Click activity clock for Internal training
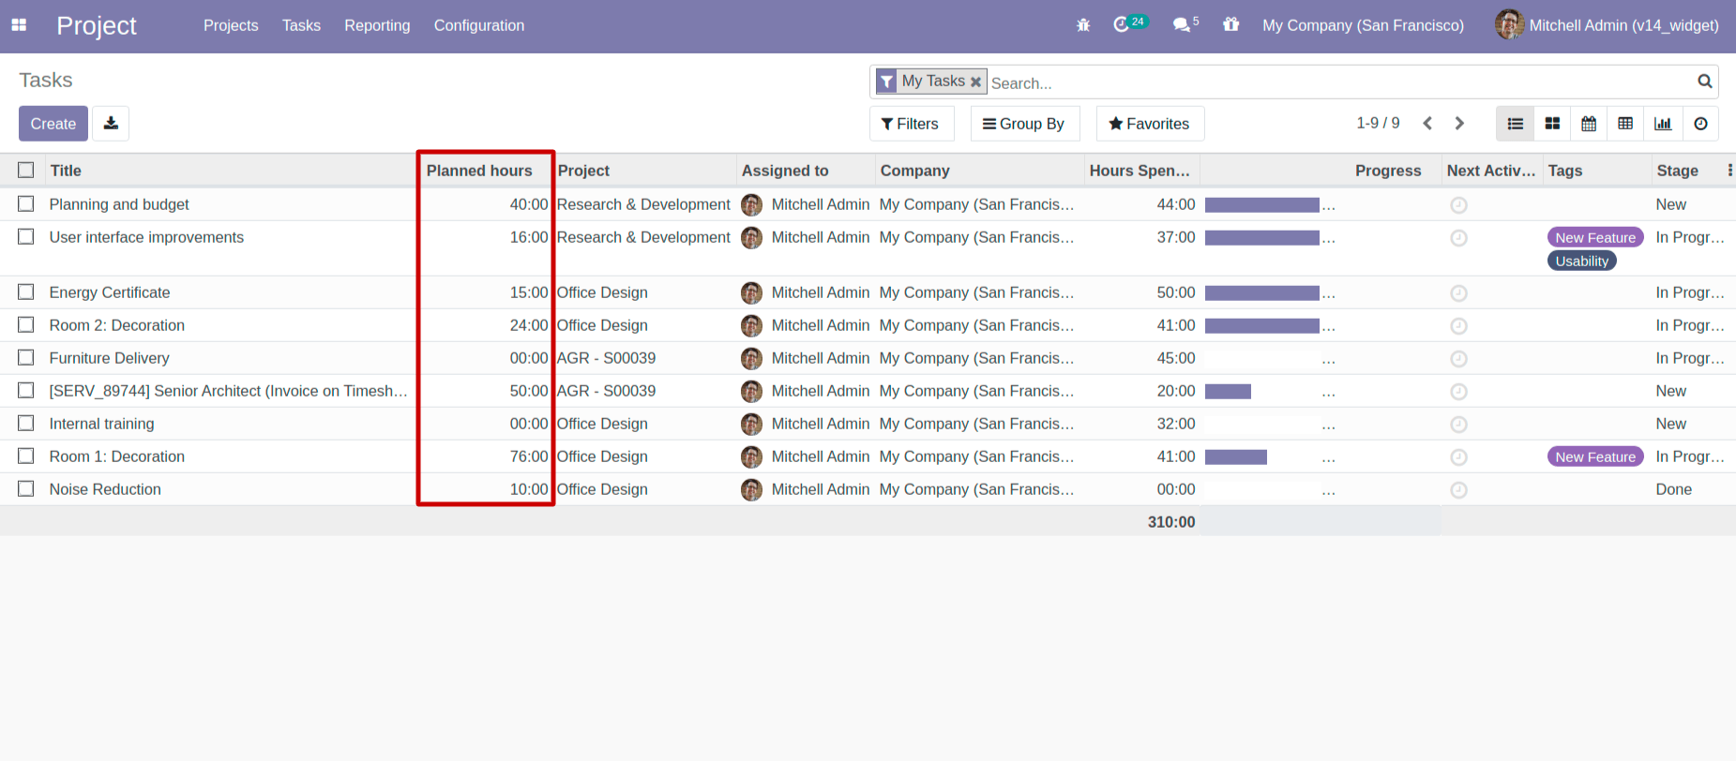1736x761 pixels. 1458,425
